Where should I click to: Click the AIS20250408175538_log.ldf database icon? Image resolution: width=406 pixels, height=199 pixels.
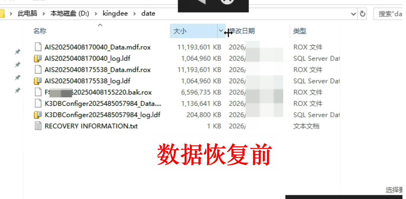point(38,81)
